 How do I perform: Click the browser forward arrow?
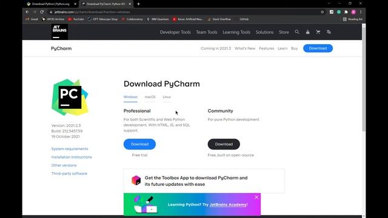(x=35, y=12)
